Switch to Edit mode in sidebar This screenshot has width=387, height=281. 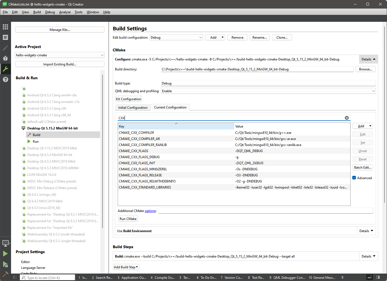[5, 37]
